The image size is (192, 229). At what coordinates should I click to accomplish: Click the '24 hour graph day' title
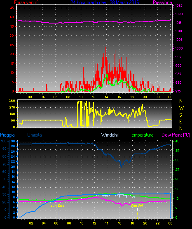(x=105, y=2)
